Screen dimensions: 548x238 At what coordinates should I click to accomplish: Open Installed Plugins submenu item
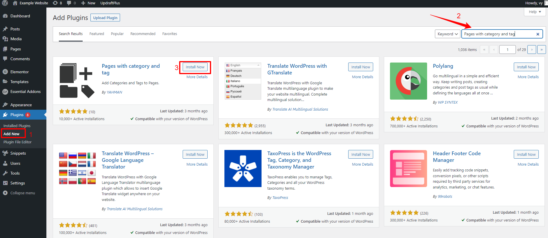17,126
